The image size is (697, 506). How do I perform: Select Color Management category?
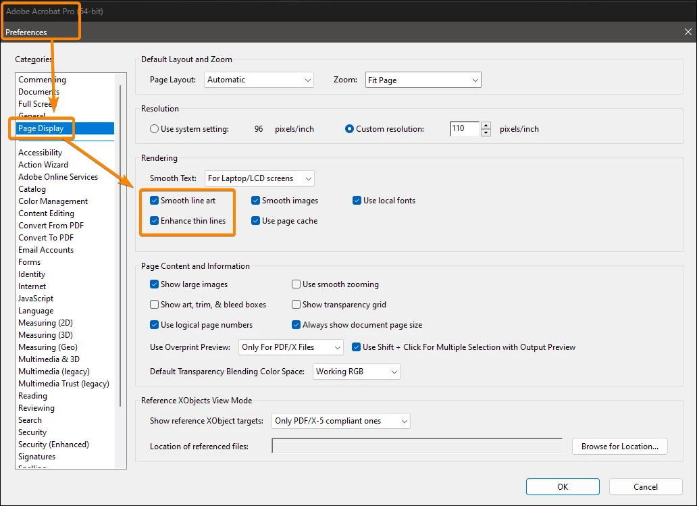(x=53, y=201)
